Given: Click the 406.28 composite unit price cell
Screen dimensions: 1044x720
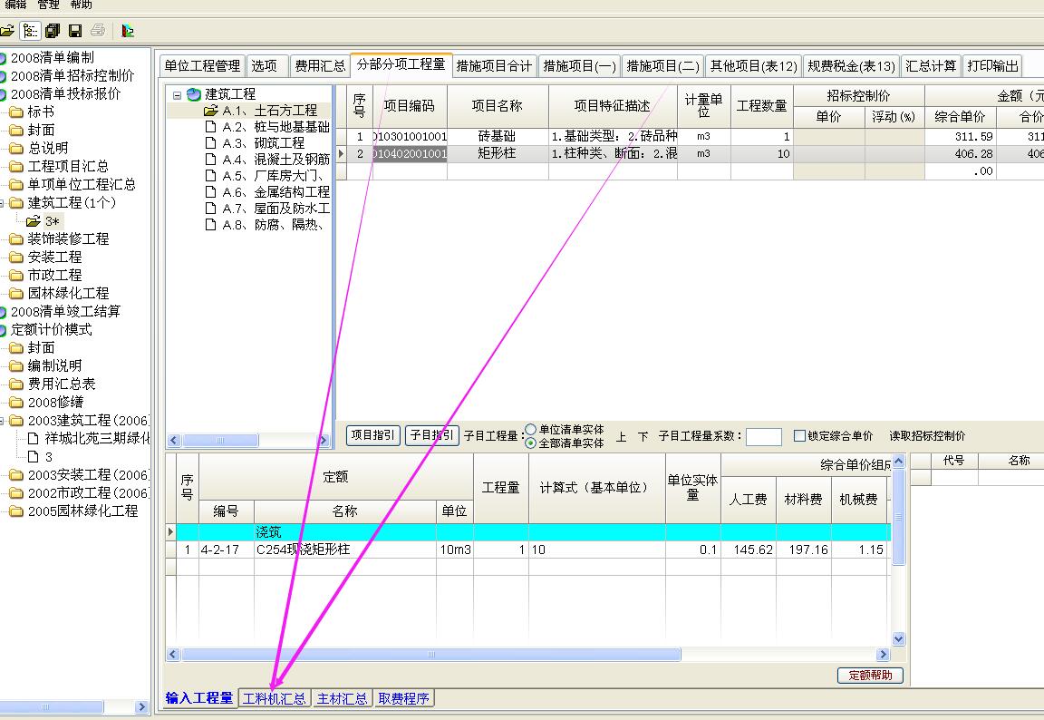Looking at the screenshot, I should (x=960, y=153).
